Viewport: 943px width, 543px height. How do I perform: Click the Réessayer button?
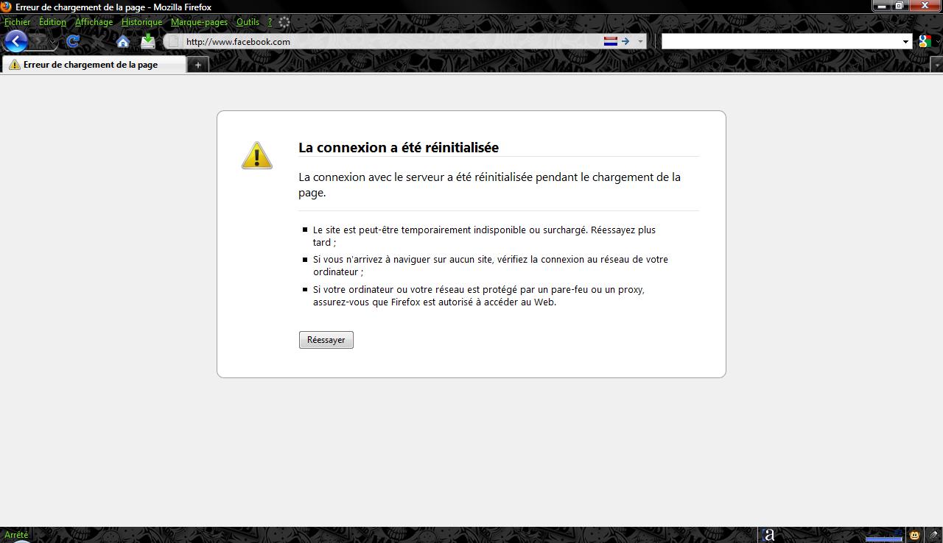pos(326,340)
